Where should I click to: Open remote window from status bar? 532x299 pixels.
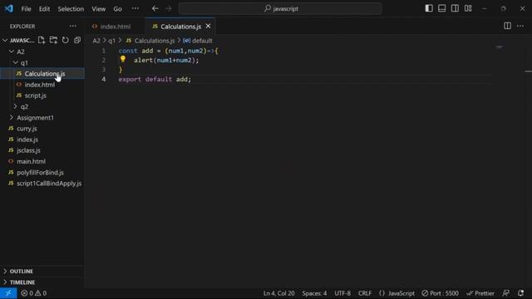pos(8,293)
